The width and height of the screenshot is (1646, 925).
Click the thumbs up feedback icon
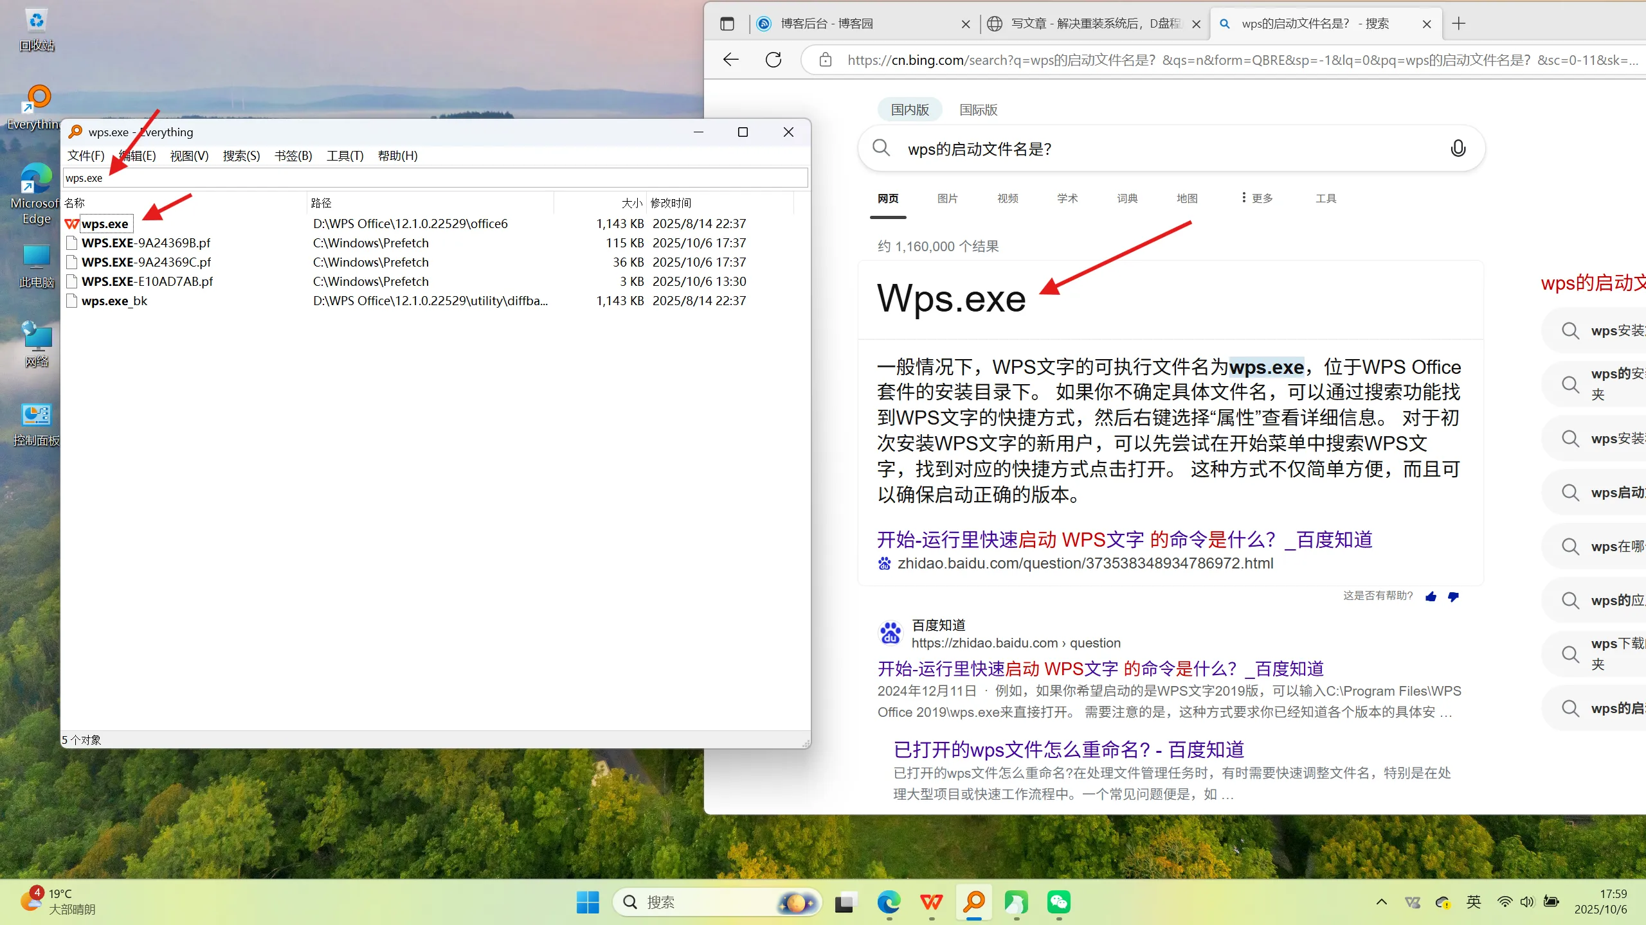1431,597
